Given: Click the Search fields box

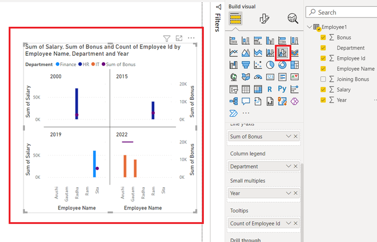Looking at the screenshot, I should pyautogui.click(x=342, y=12).
